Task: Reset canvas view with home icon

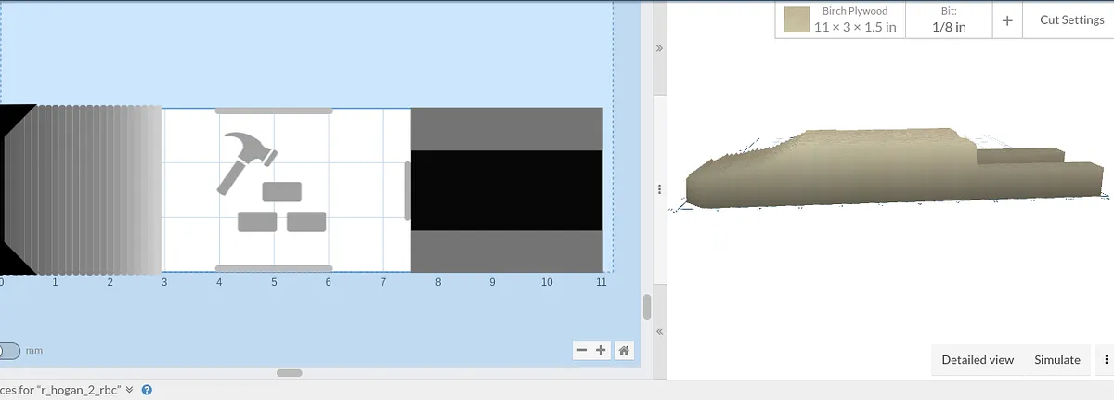Action: coord(625,350)
